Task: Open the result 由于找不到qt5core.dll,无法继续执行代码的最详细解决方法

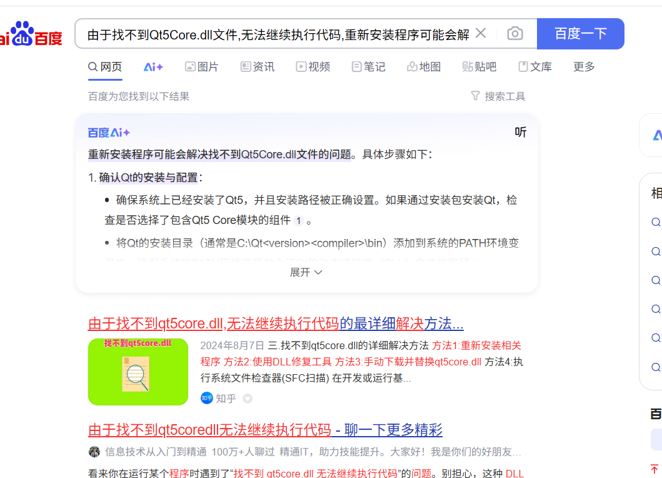Action: coord(276,323)
